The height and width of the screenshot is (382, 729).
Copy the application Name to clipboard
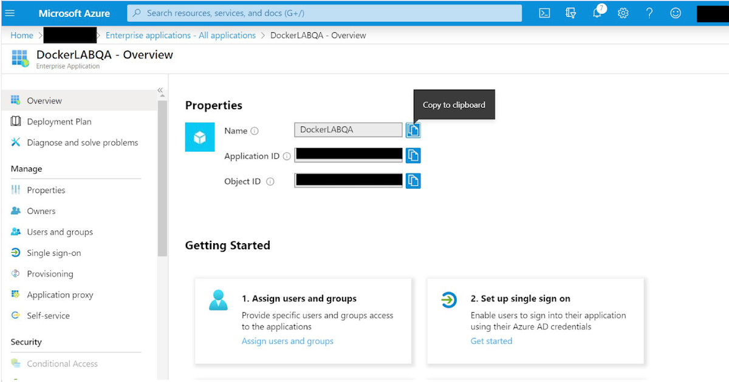[413, 129]
